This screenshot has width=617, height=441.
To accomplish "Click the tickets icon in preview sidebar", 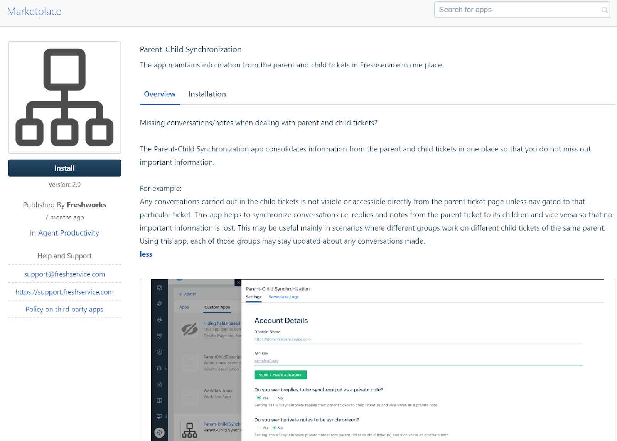I will [x=159, y=304].
